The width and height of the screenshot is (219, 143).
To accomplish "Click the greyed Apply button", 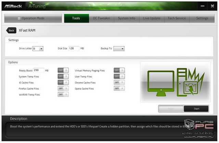I will click(171, 109).
